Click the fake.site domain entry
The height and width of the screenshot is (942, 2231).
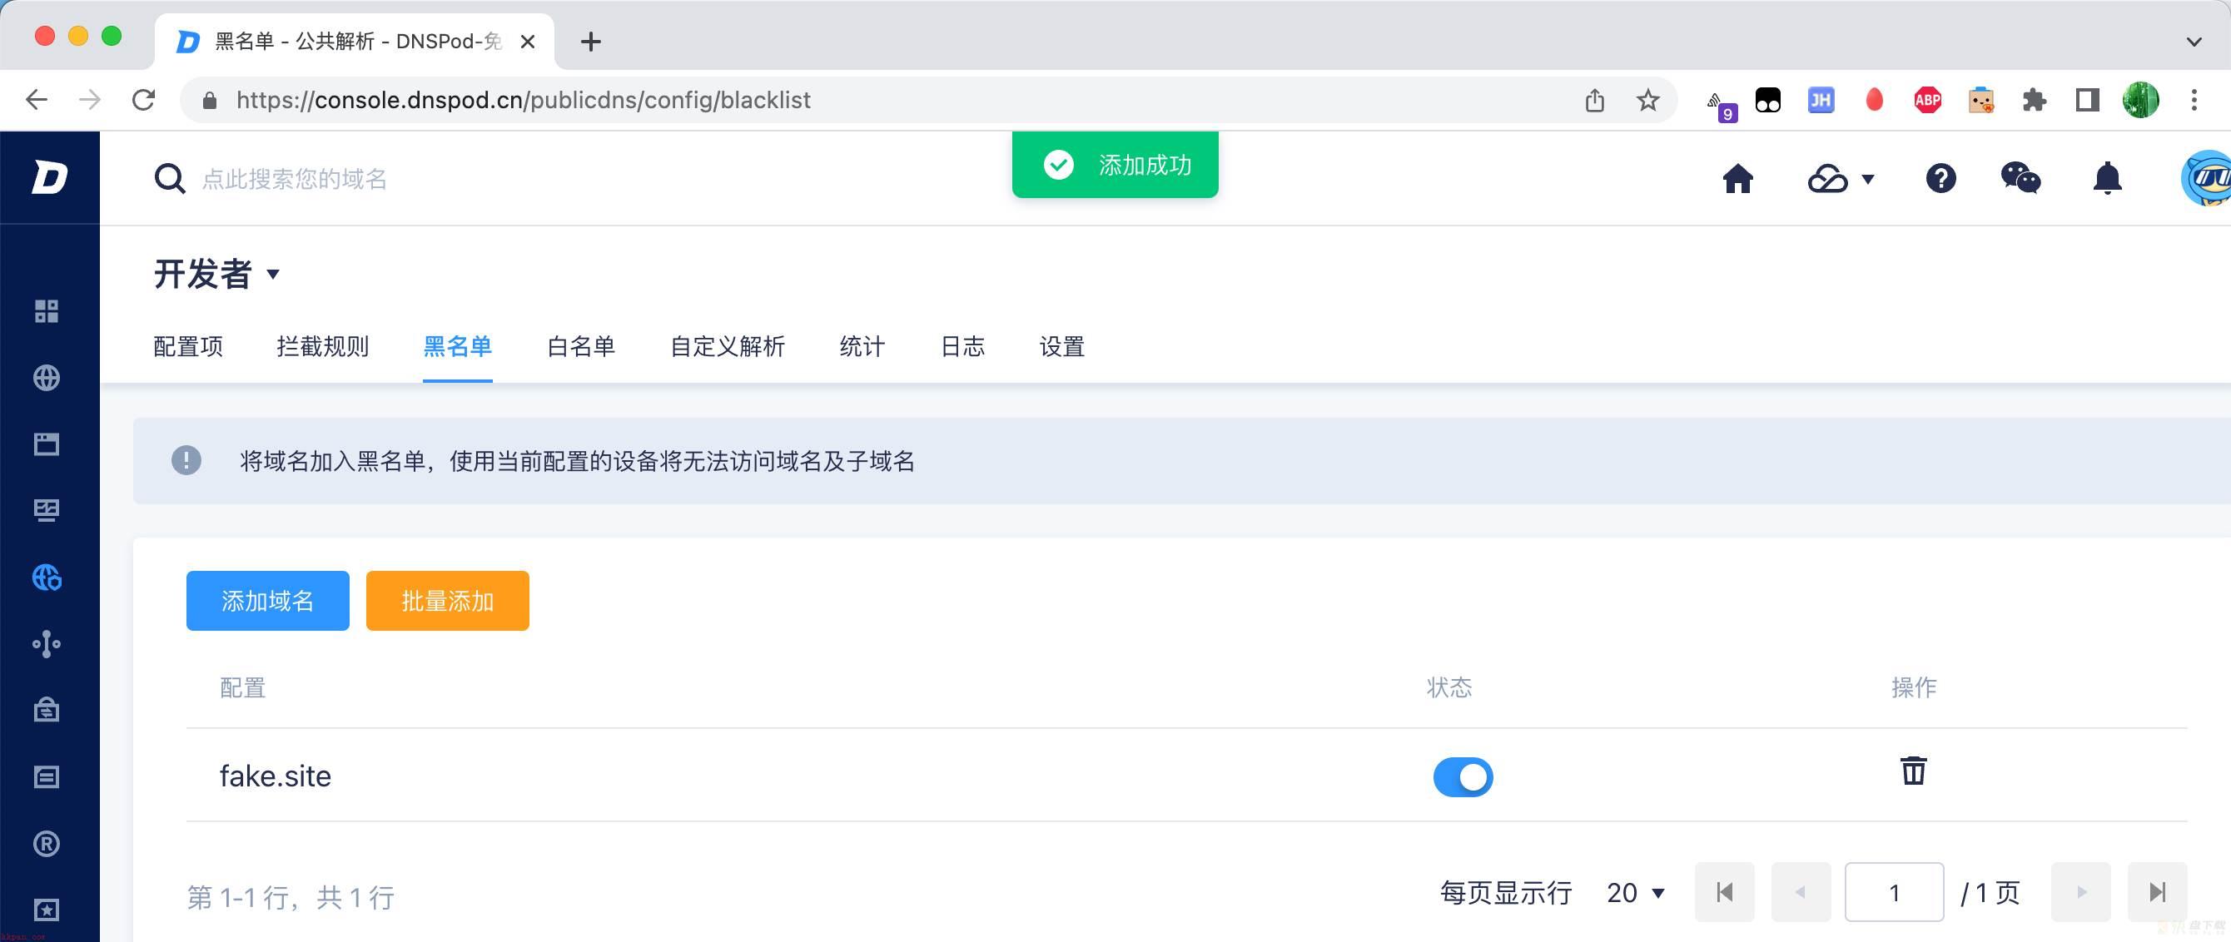(x=276, y=776)
